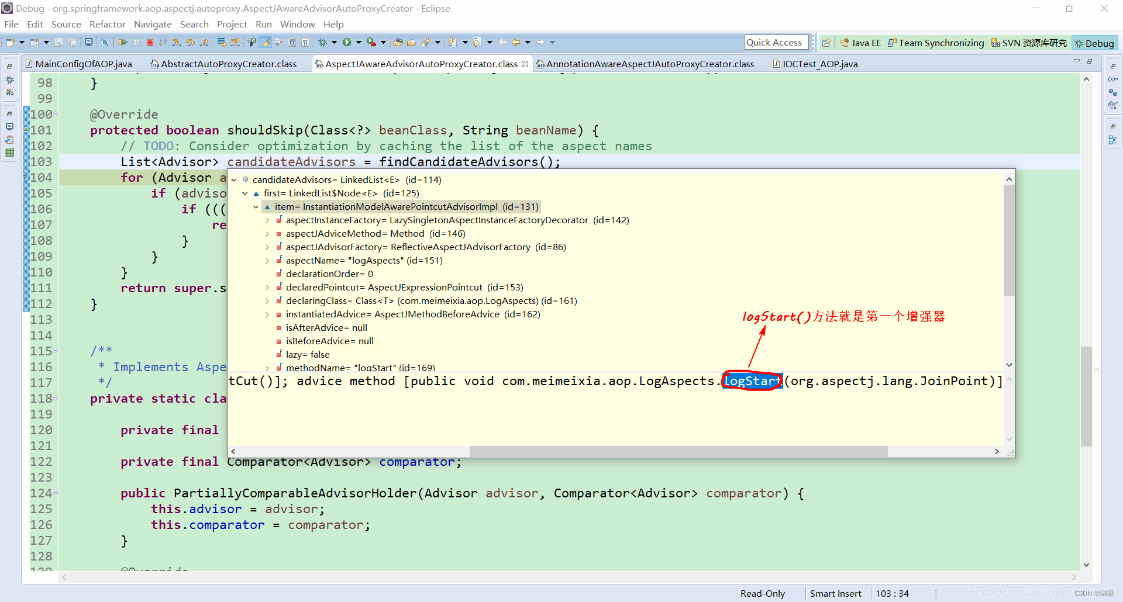Open the Outline view from right trim
Viewport: 1123px width, 602px height.
coord(1112,140)
